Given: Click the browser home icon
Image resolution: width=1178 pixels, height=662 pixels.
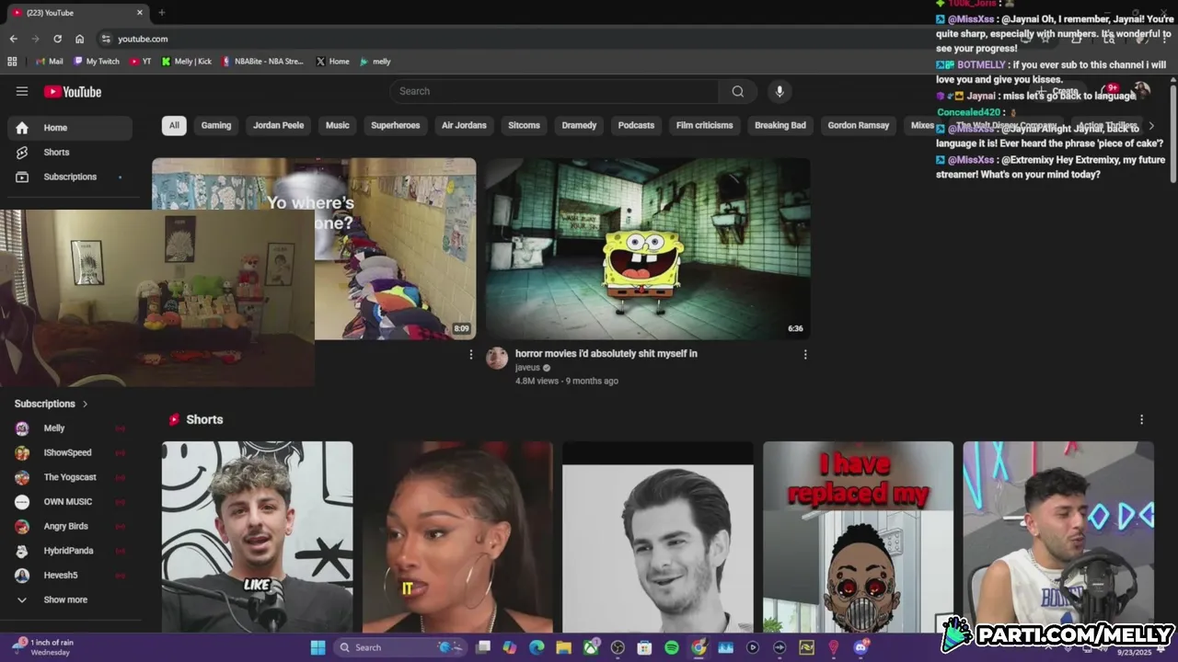Looking at the screenshot, I should tap(79, 39).
